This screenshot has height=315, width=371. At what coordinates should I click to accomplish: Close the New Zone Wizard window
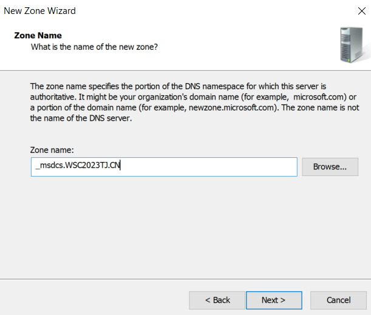click(361, 11)
